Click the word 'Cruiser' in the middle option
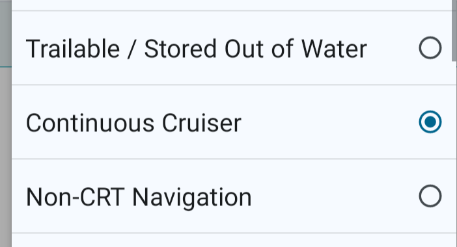The width and height of the screenshot is (457, 247). 202,123
